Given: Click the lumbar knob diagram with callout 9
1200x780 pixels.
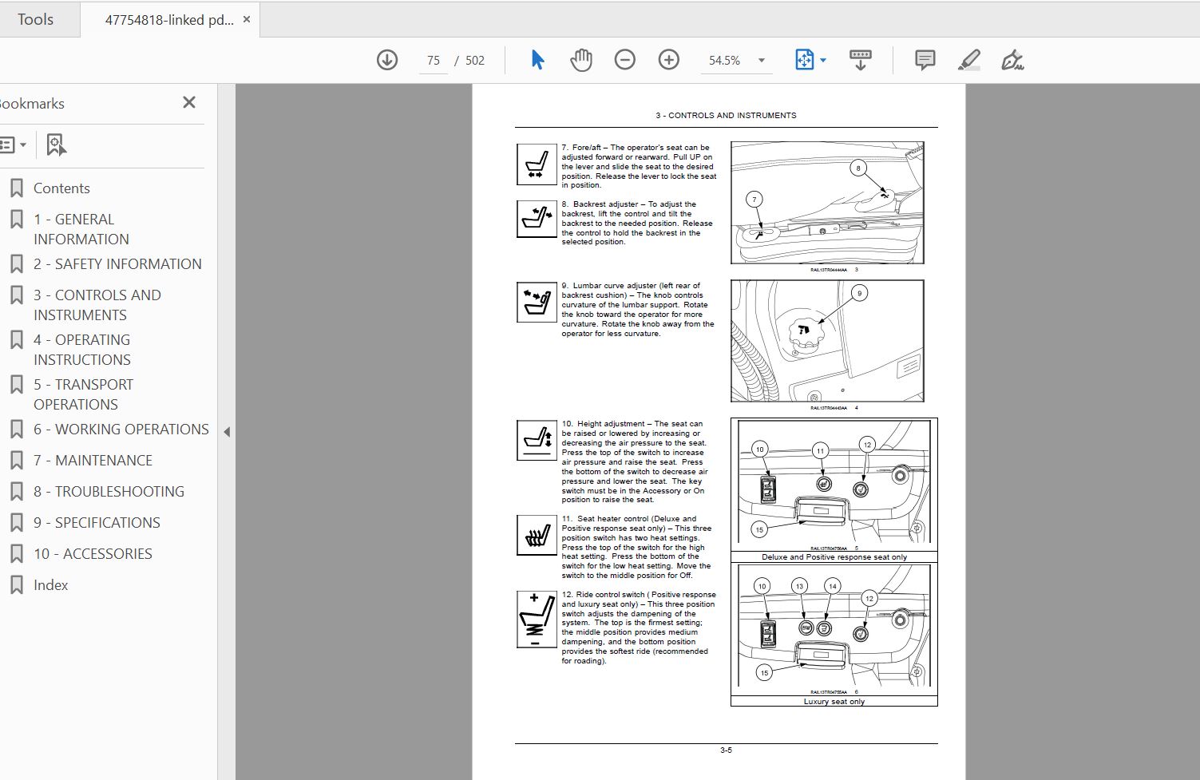Looking at the screenshot, I should (x=827, y=341).
